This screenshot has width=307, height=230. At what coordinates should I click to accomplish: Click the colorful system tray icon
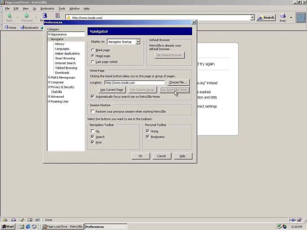(x=285, y=227)
